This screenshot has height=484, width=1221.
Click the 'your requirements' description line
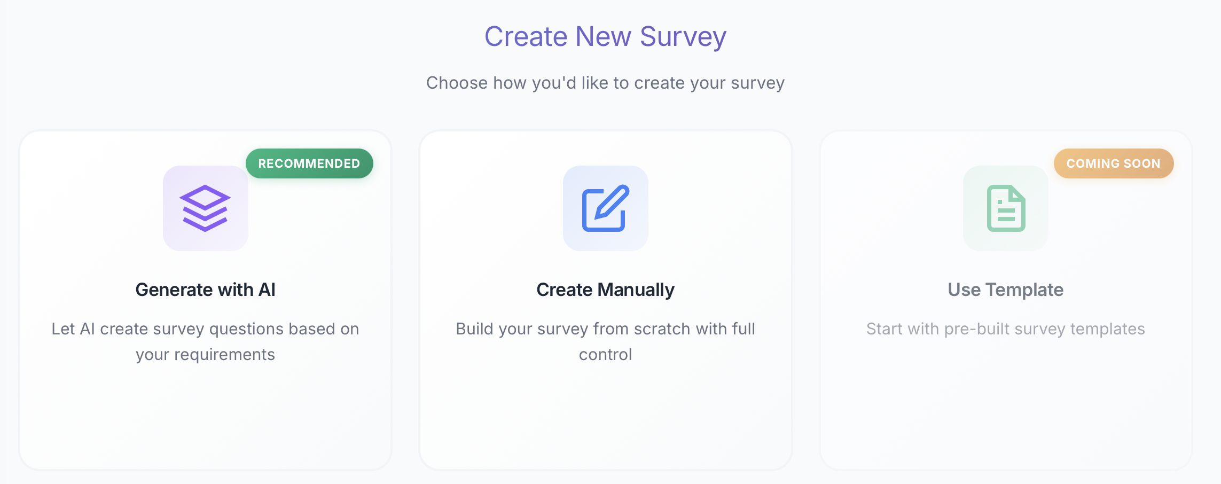(x=205, y=354)
